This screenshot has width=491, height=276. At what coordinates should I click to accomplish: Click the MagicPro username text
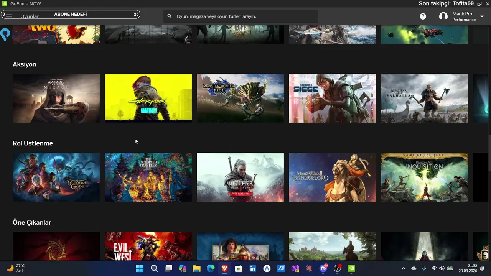(462, 14)
